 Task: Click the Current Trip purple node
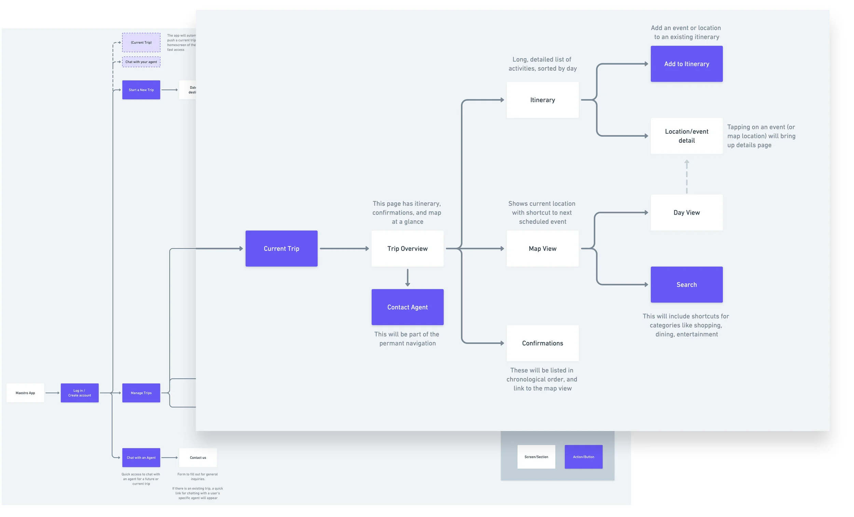(281, 249)
